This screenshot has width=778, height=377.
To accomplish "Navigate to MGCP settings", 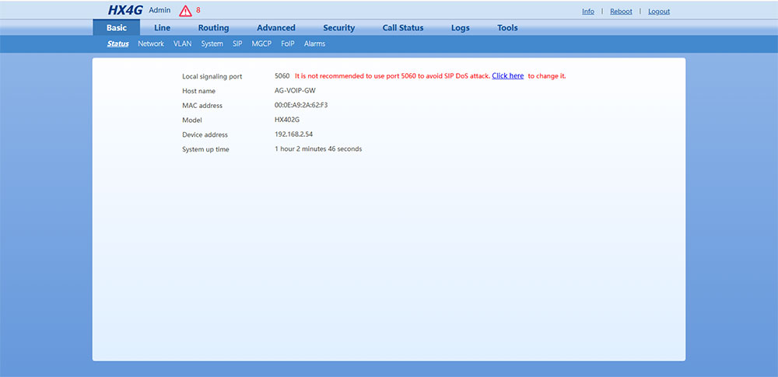I will [x=261, y=44].
